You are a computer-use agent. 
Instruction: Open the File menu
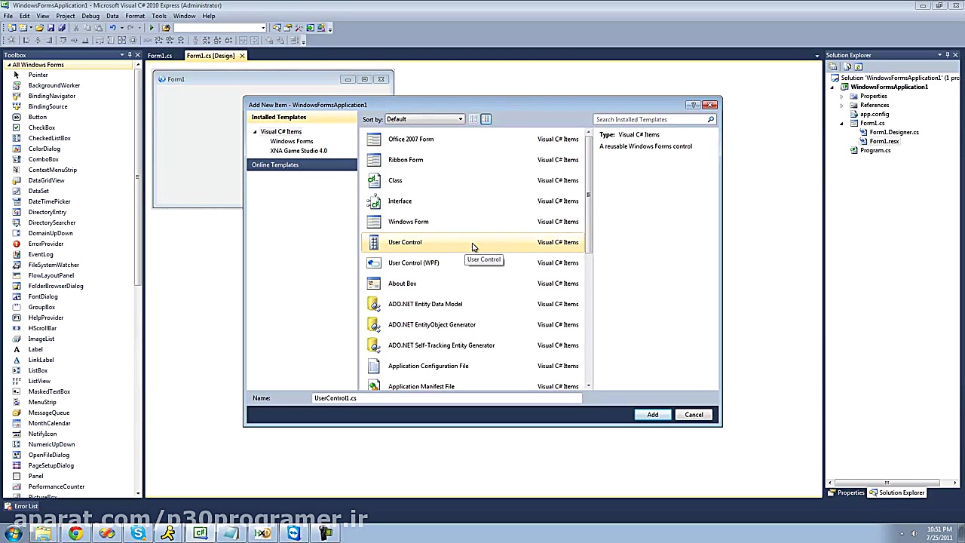click(x=8, y=16)
